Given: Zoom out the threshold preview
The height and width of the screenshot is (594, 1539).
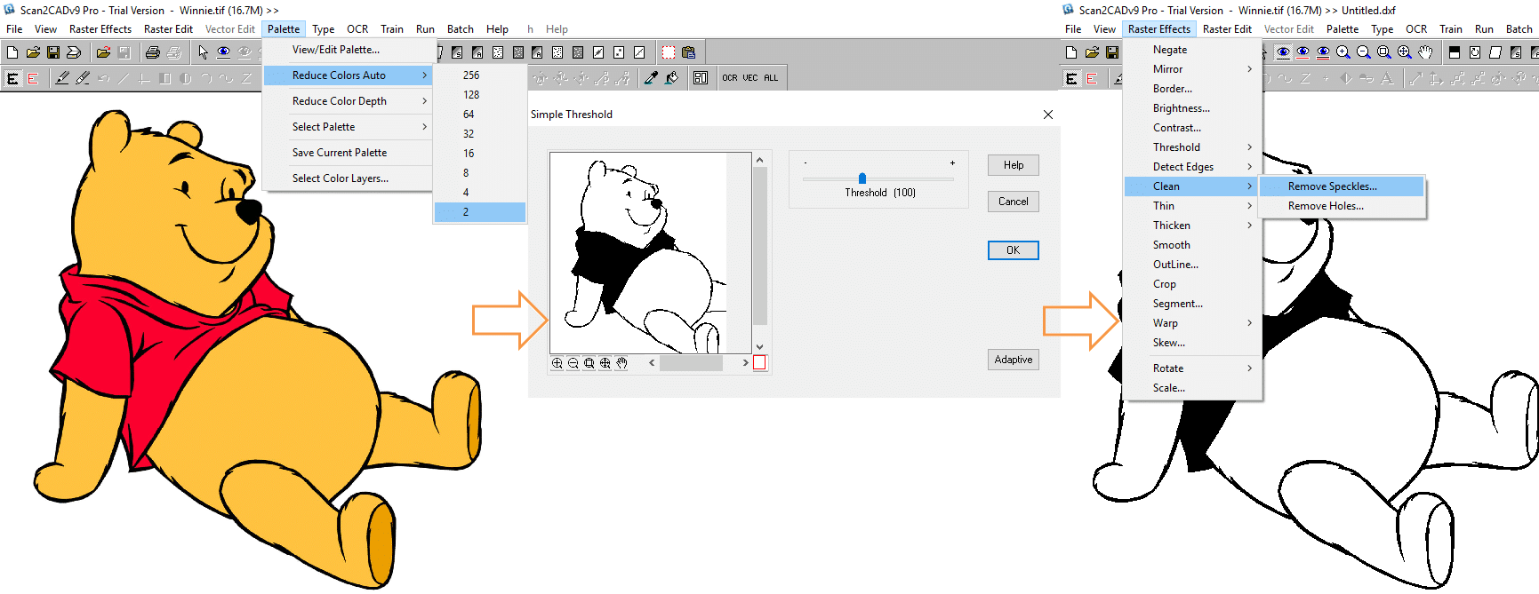Looking at the screenshot, I should (x=573, y=362).
